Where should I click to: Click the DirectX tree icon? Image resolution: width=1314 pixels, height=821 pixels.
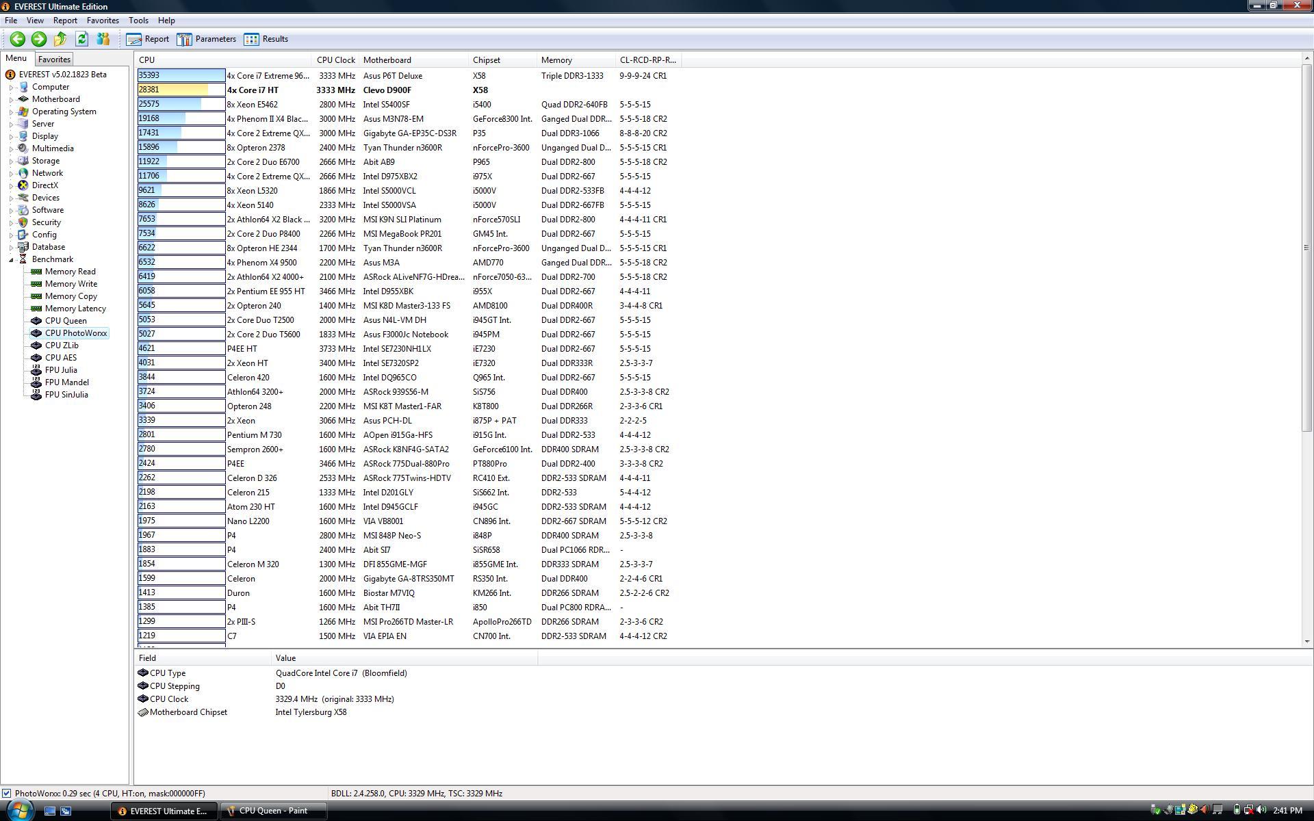click(x=23, y=185)
